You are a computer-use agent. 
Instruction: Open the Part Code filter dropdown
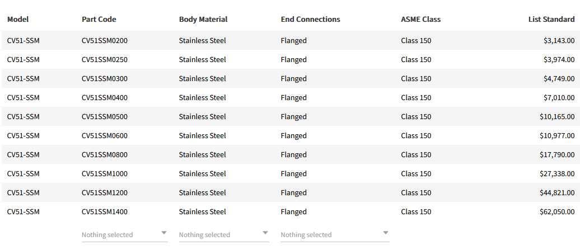pyautogui.click(x=124, y=235)
